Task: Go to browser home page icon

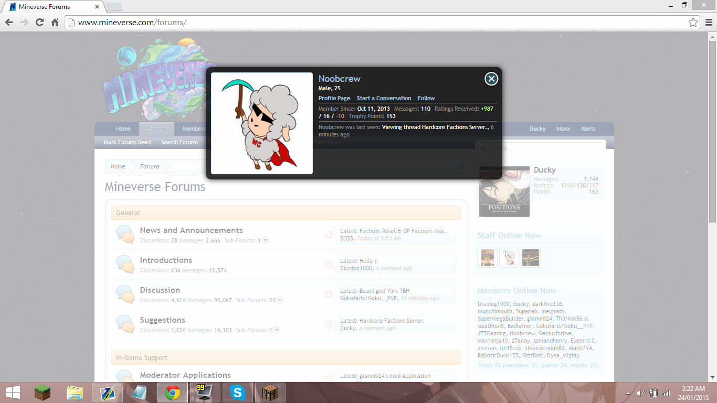Action: tap(55, 22)
